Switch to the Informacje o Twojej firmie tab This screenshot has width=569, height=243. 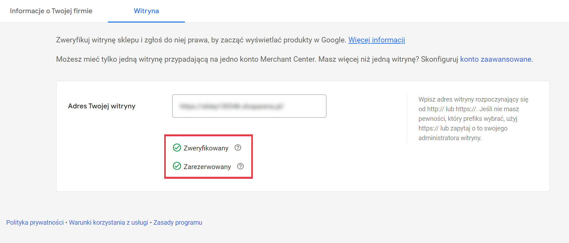(51, 11)
